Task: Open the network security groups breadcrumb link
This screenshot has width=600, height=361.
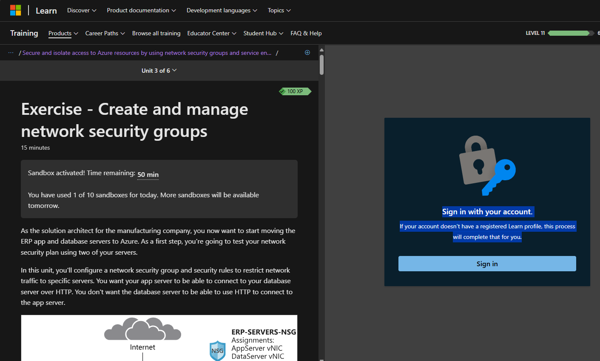Action: (x=148, y=53)
